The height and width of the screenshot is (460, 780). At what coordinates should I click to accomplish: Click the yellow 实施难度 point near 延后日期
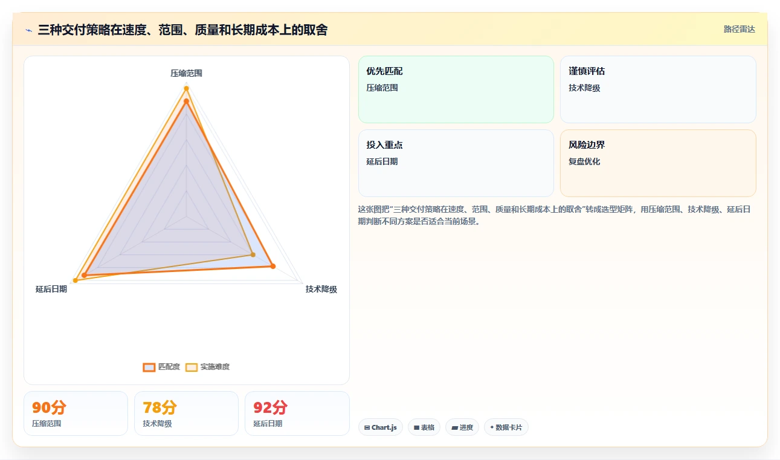(x=75, y=280)
